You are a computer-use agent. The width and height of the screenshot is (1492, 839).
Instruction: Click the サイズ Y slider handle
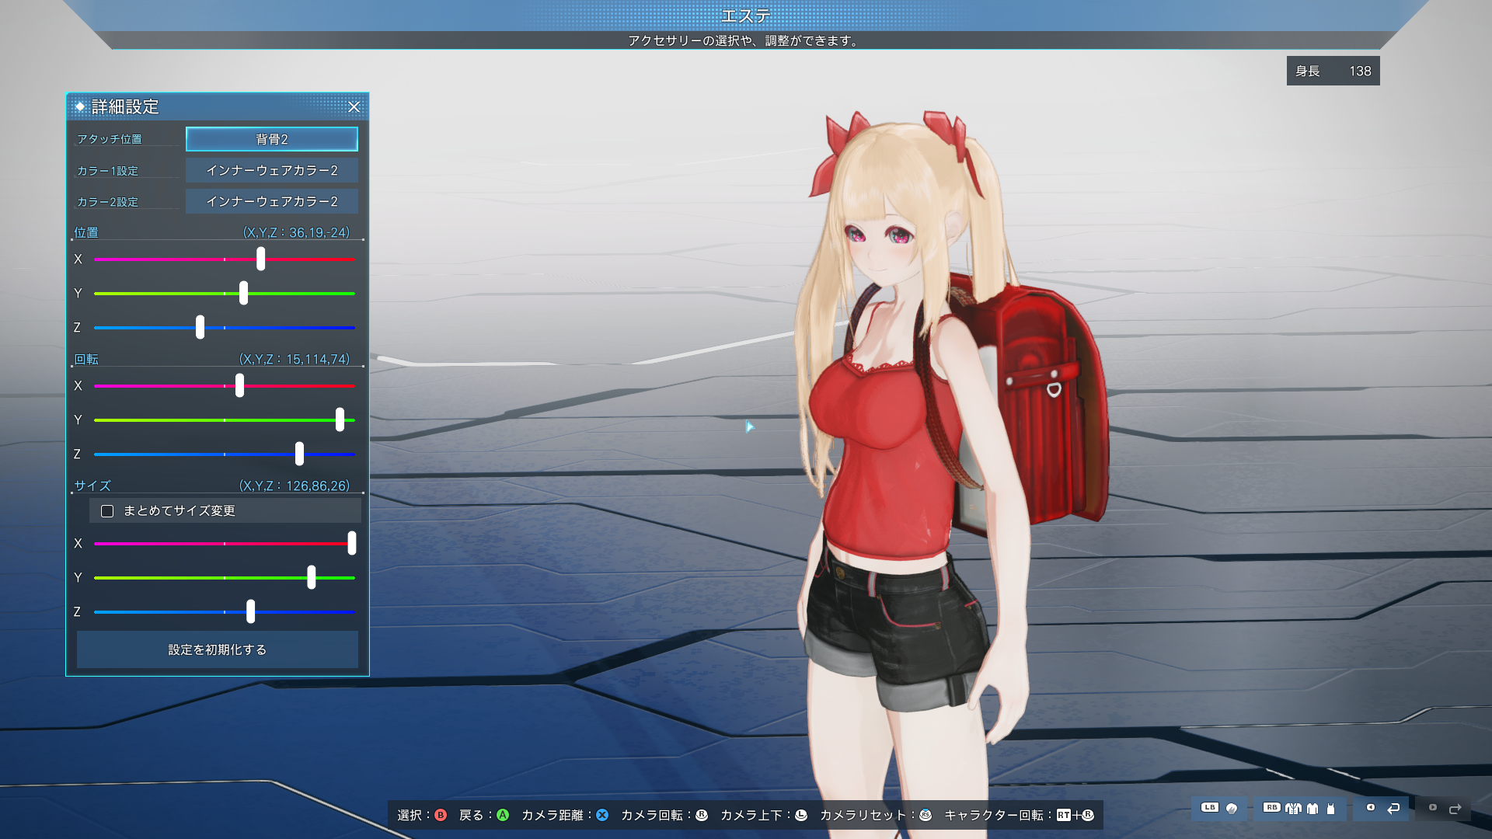pyautogui.click(x=312, y=577)
